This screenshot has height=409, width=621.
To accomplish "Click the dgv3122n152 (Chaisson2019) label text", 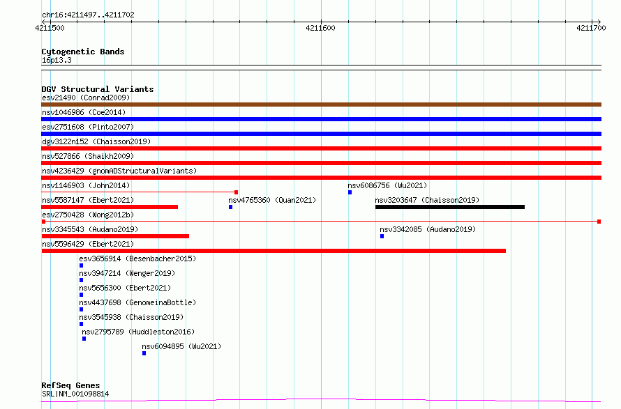I will (x=96, y=141).
